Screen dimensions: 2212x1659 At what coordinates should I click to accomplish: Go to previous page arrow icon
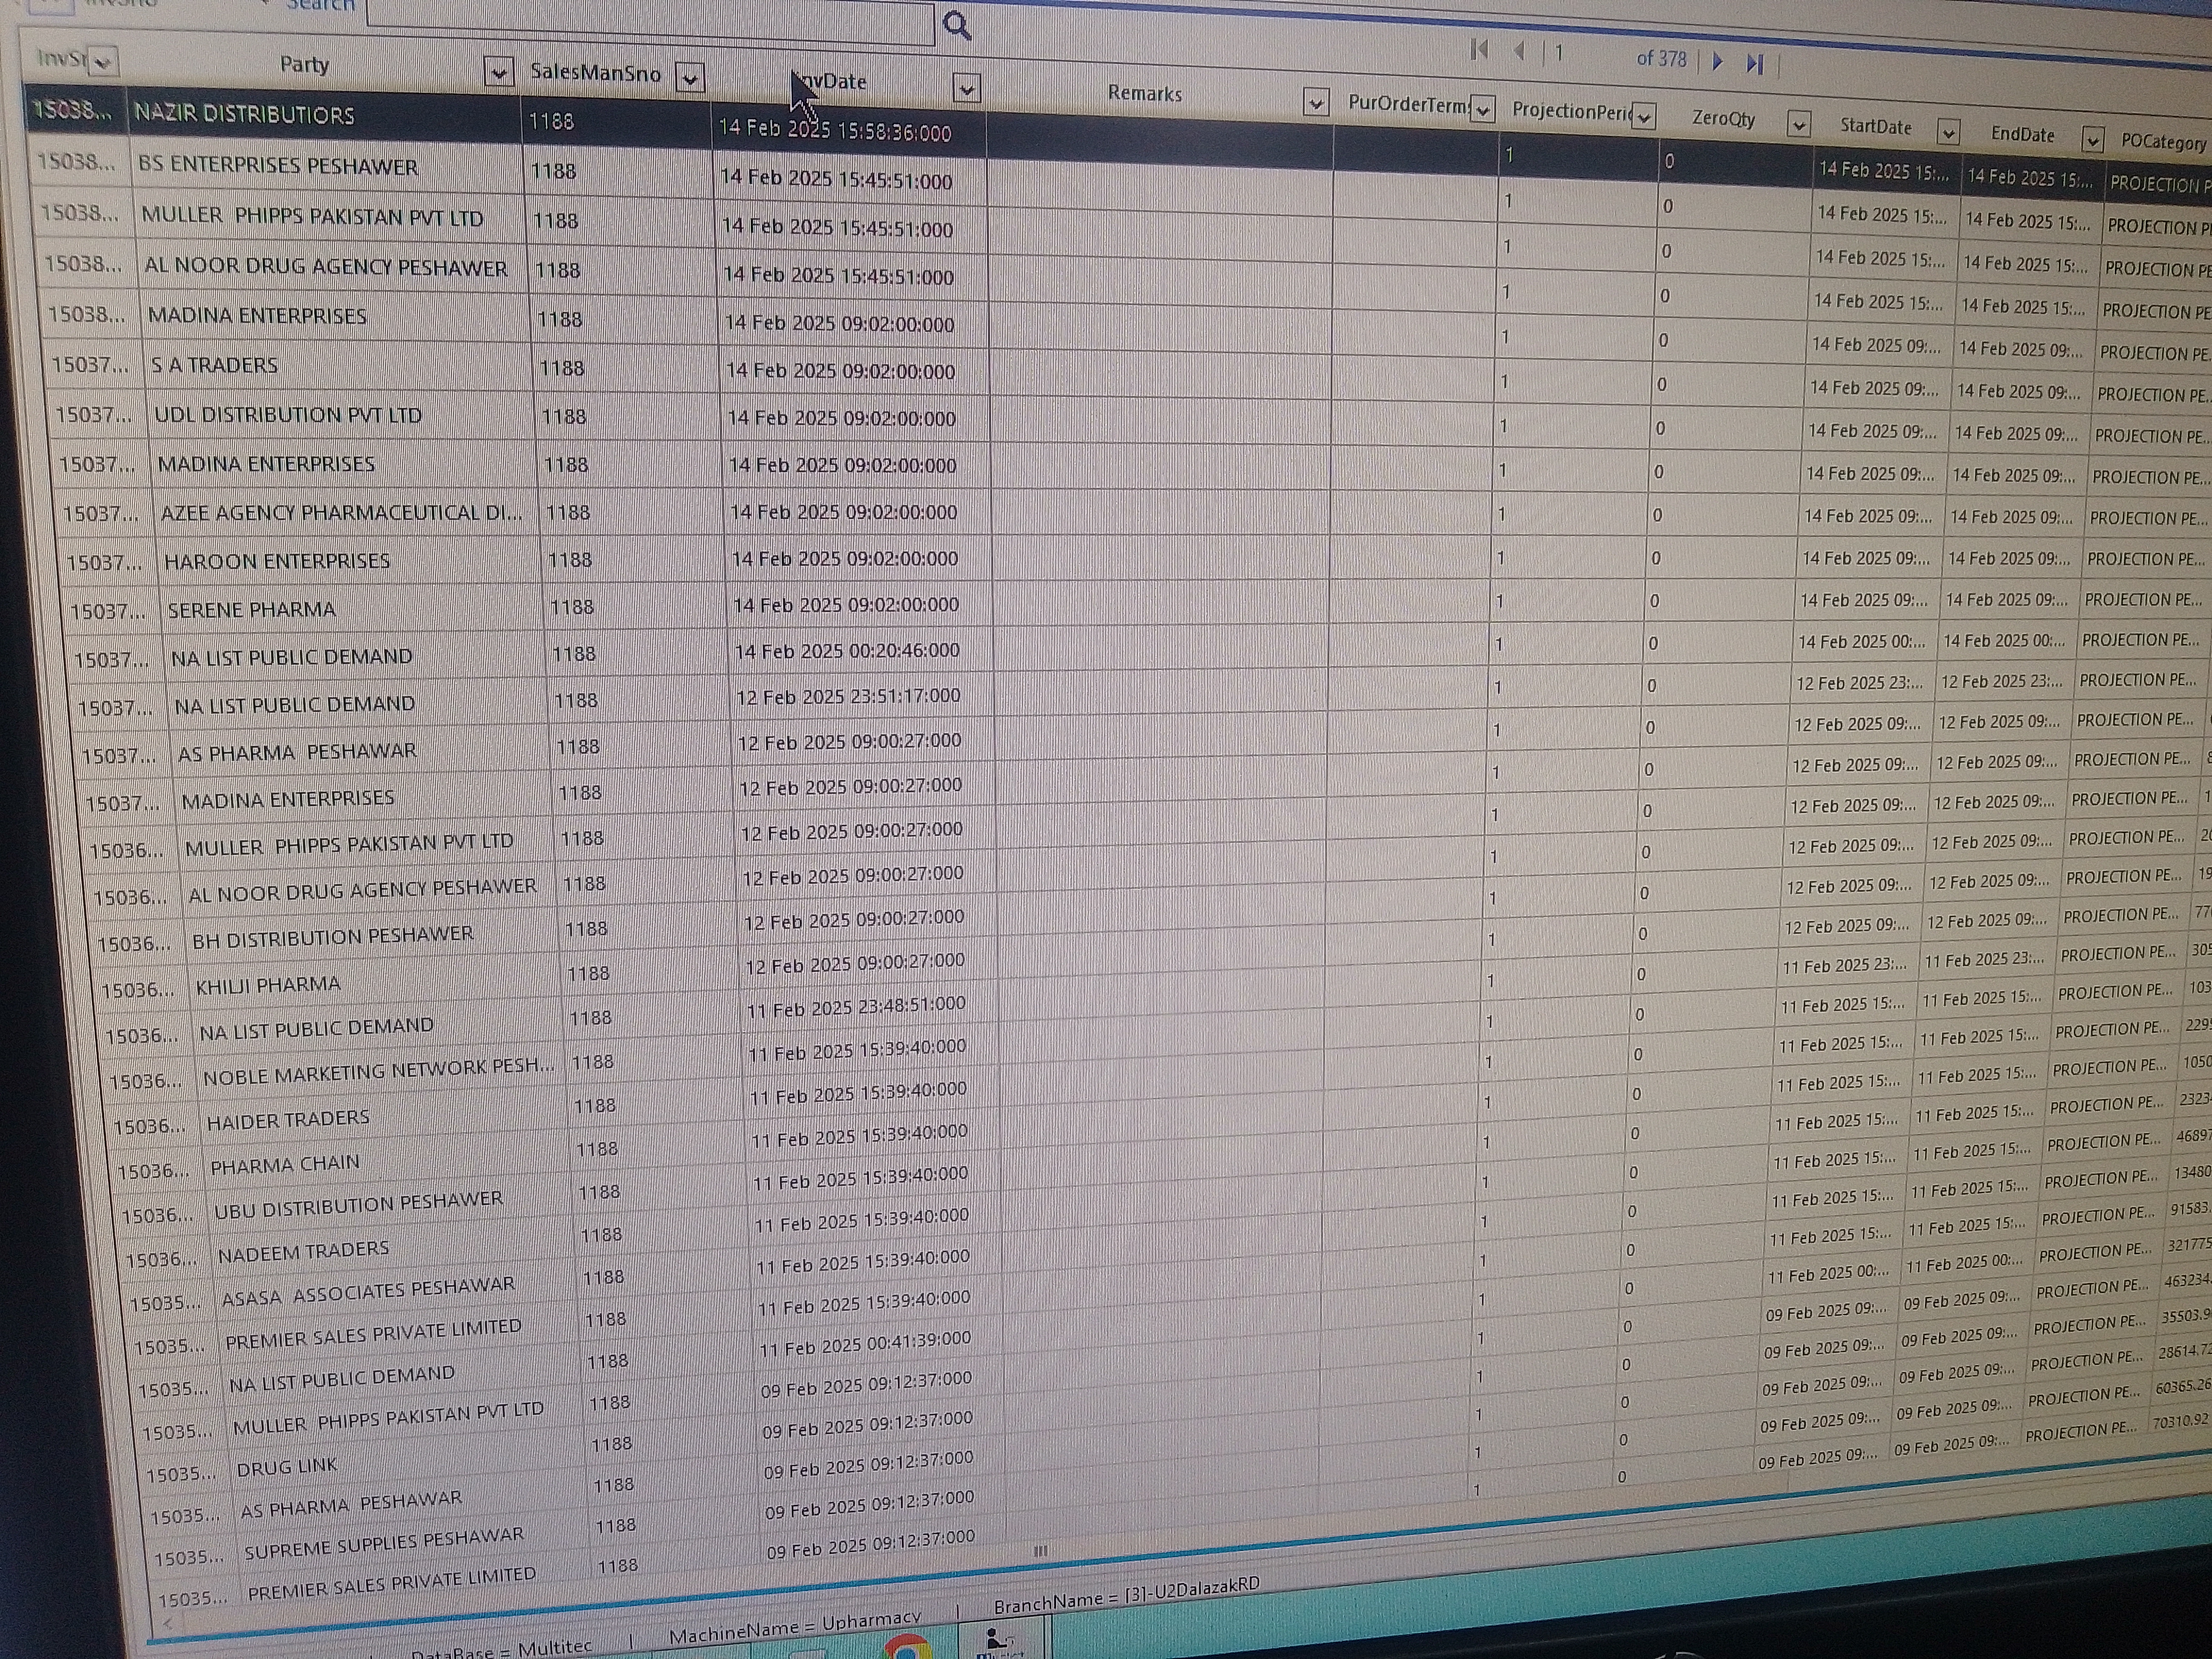coord(1519,52)
